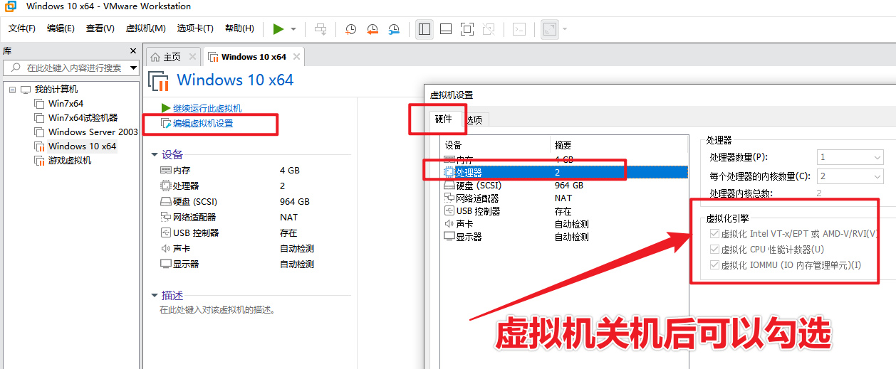Close the library panel with X
The width and height of the screenshot is (896, 369).
coord(133,51)
